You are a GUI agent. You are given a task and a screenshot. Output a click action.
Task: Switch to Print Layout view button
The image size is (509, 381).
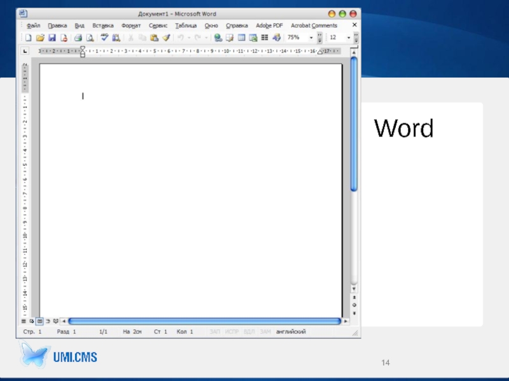coord(39,321)
